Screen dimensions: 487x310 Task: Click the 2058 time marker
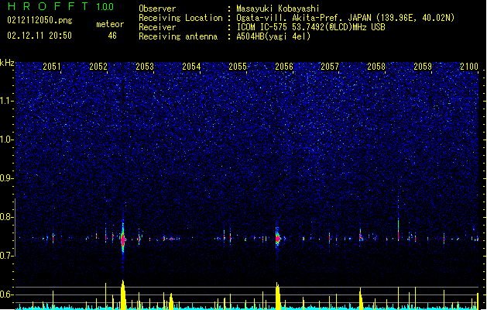click(x=376, y=67)
